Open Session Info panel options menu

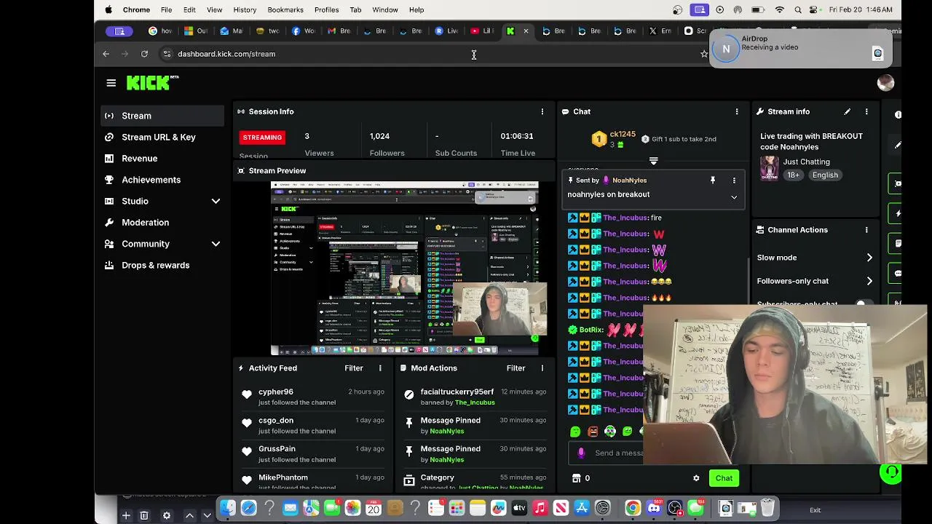tap(542, 111)
